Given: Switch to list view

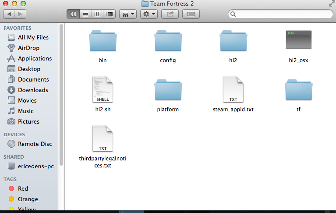Looking at the screenshot, I should pos(85,14).
